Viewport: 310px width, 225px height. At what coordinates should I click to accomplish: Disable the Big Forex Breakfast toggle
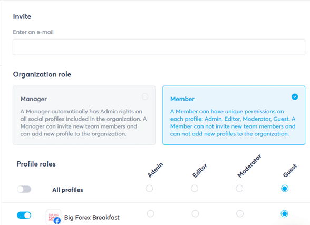click(24, 215)
